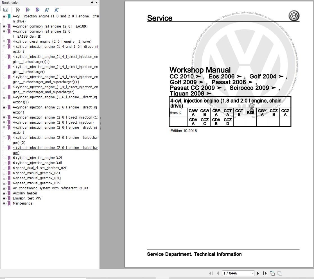This screenshot has height=279, width=314.
Task: Open the bookmarks options checklist icon
Action: pos(6,10)
